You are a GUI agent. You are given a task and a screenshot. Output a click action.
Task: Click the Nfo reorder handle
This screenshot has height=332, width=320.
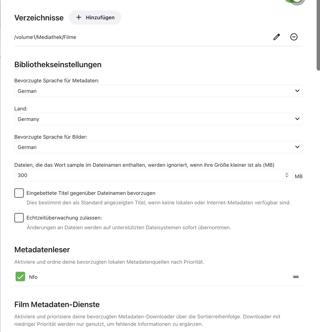[x=296, y=277]
